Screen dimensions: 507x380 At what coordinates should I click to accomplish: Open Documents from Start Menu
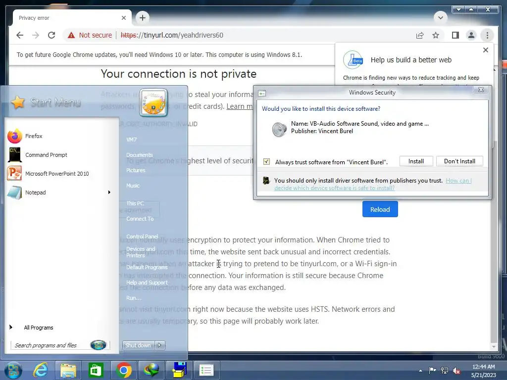(x=139, y=155)
